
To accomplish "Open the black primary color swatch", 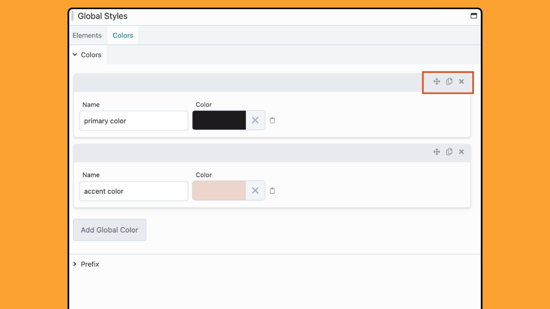I will (219, 121).
